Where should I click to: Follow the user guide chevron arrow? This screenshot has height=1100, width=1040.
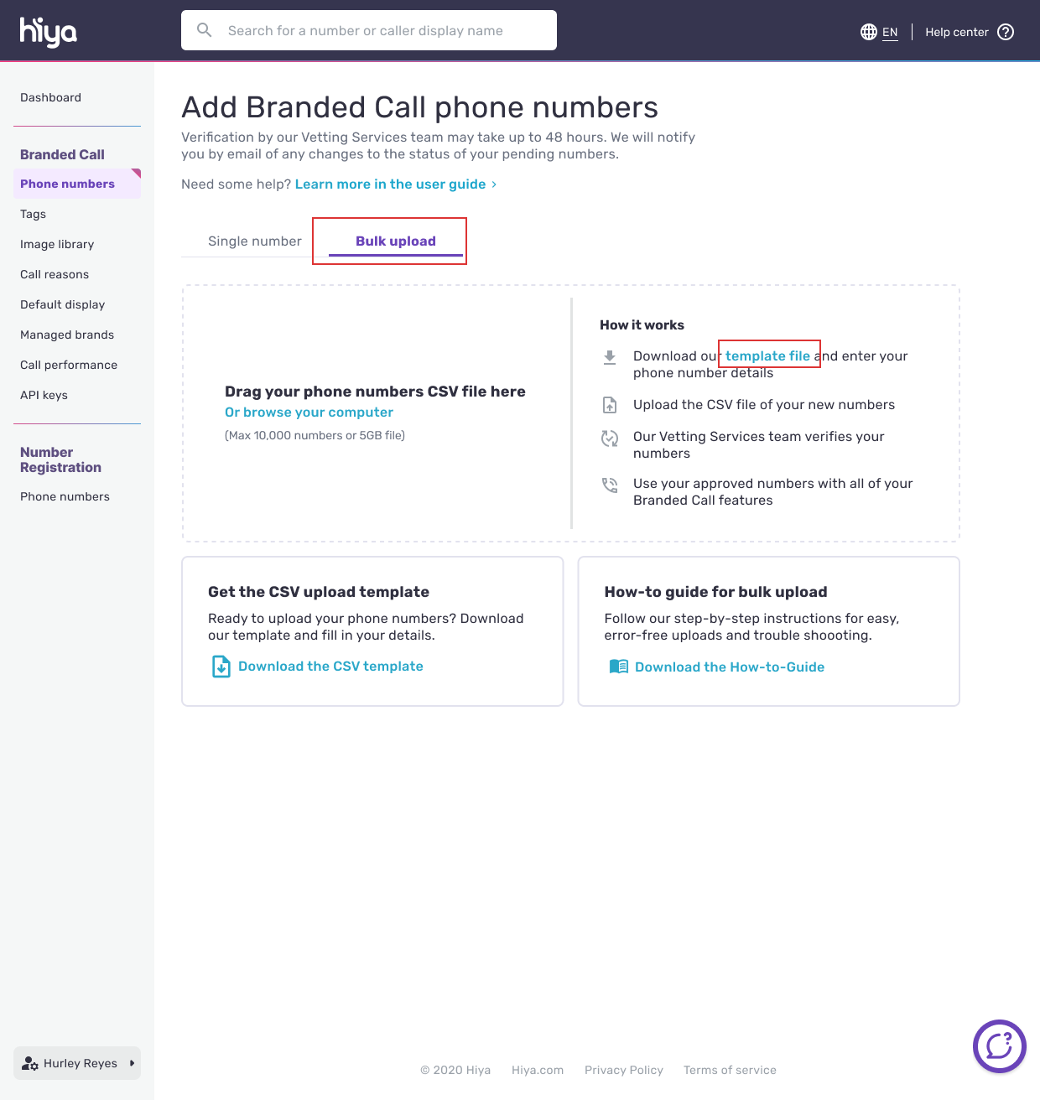(494, 184)
